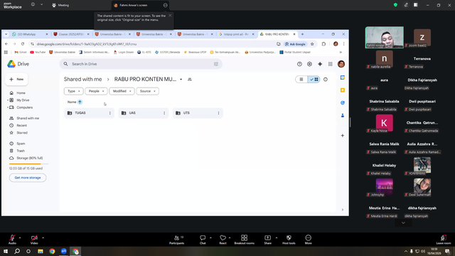Open the Type filter dropdown
The height and width of the screenshot is (256, 455).
73,91
